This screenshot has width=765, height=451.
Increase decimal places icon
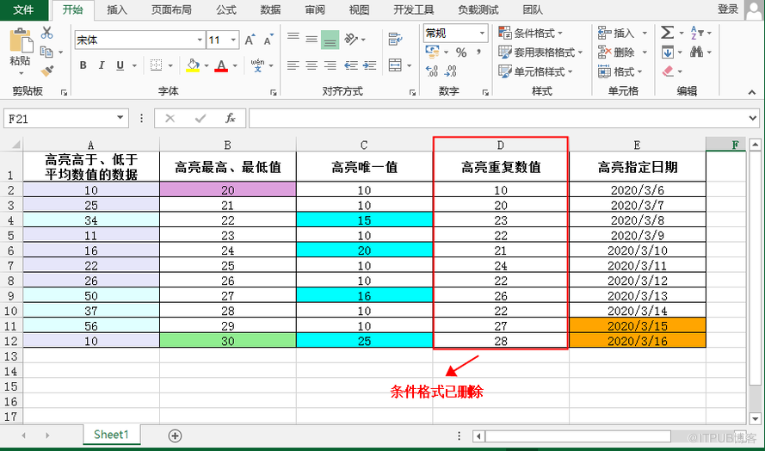(432, 71)
